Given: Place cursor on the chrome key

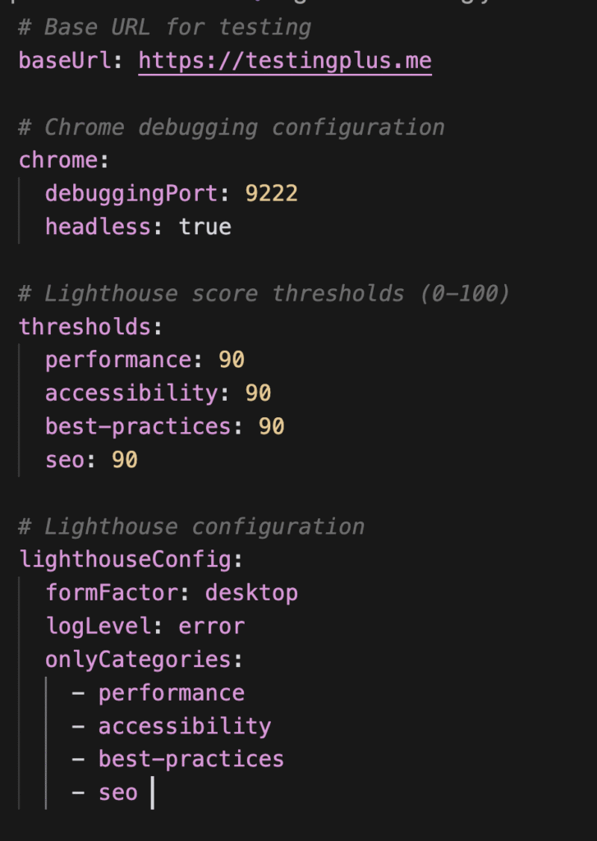Looking at the screenshot, I should pyautogui.click(x=59, y=160).
